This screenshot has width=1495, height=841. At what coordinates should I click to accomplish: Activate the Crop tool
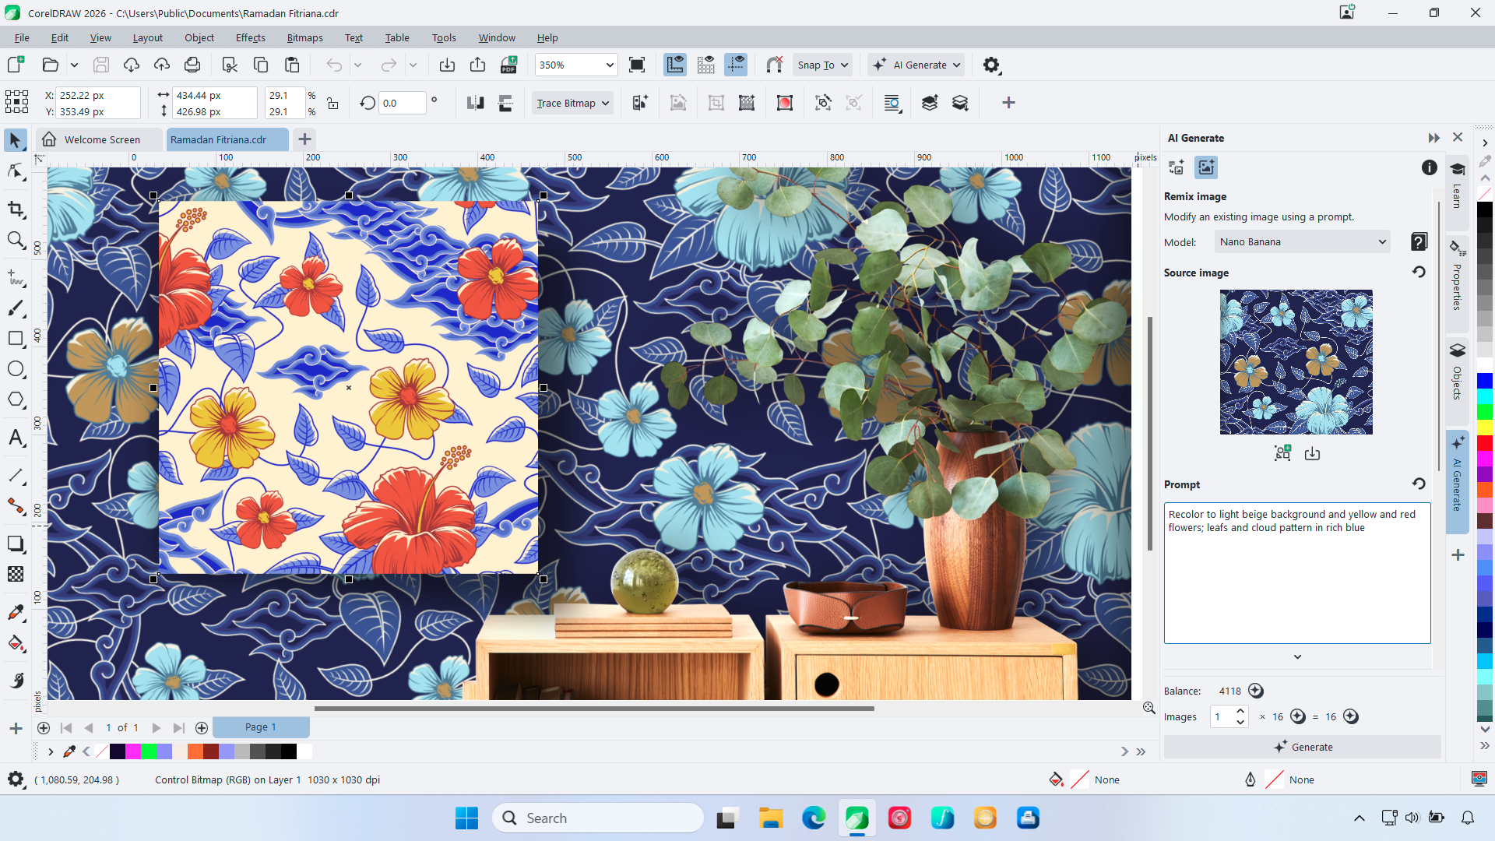pos(16,209)
